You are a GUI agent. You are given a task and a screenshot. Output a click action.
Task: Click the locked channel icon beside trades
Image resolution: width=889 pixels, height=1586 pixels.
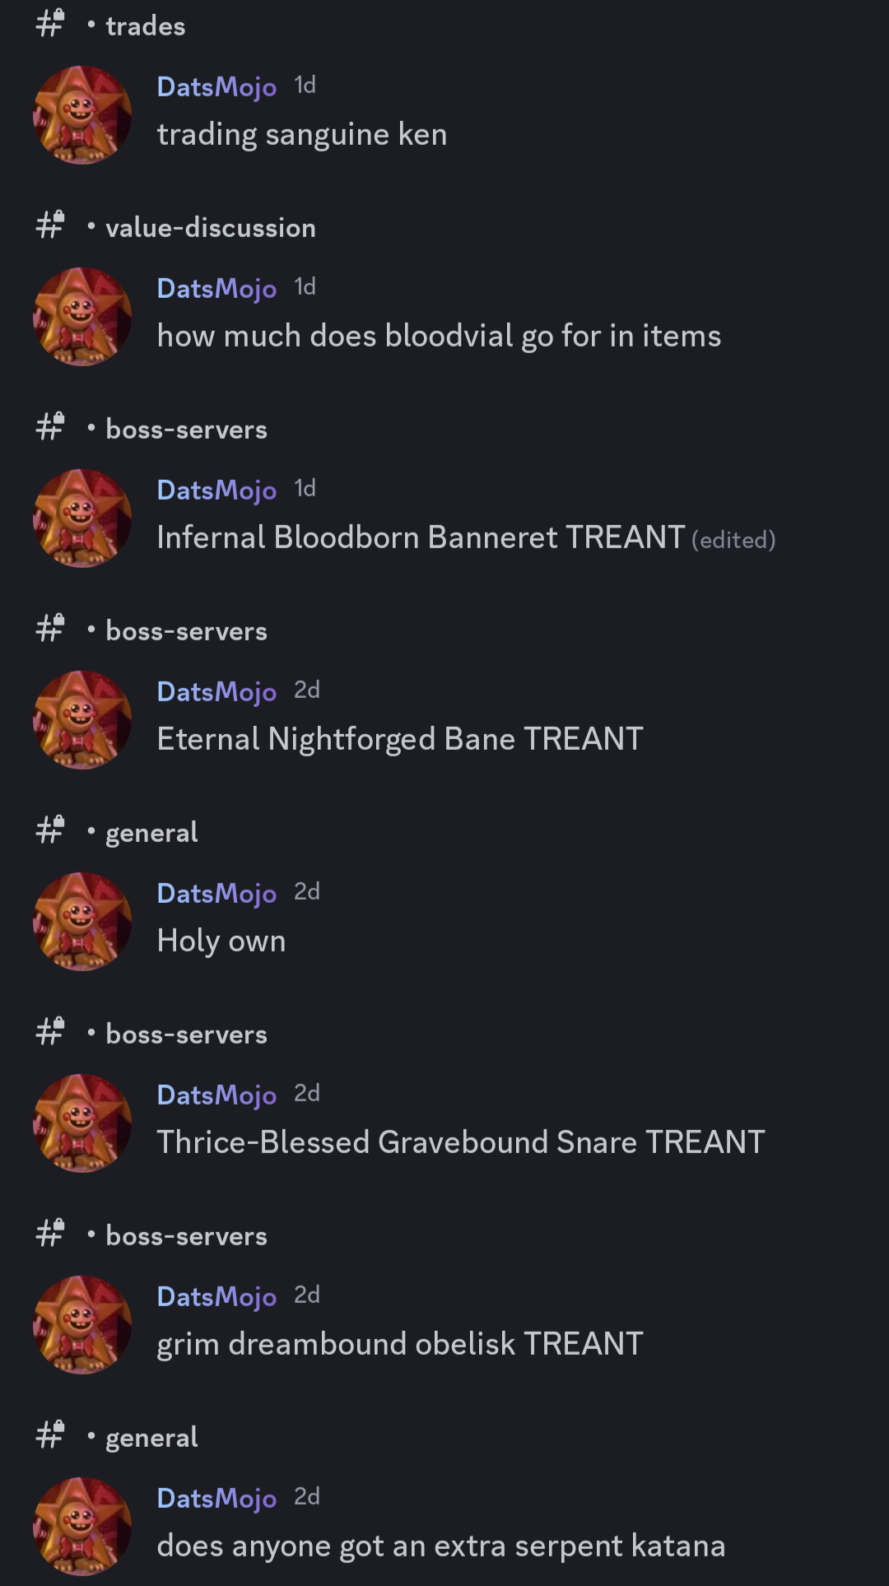point(50,23)
